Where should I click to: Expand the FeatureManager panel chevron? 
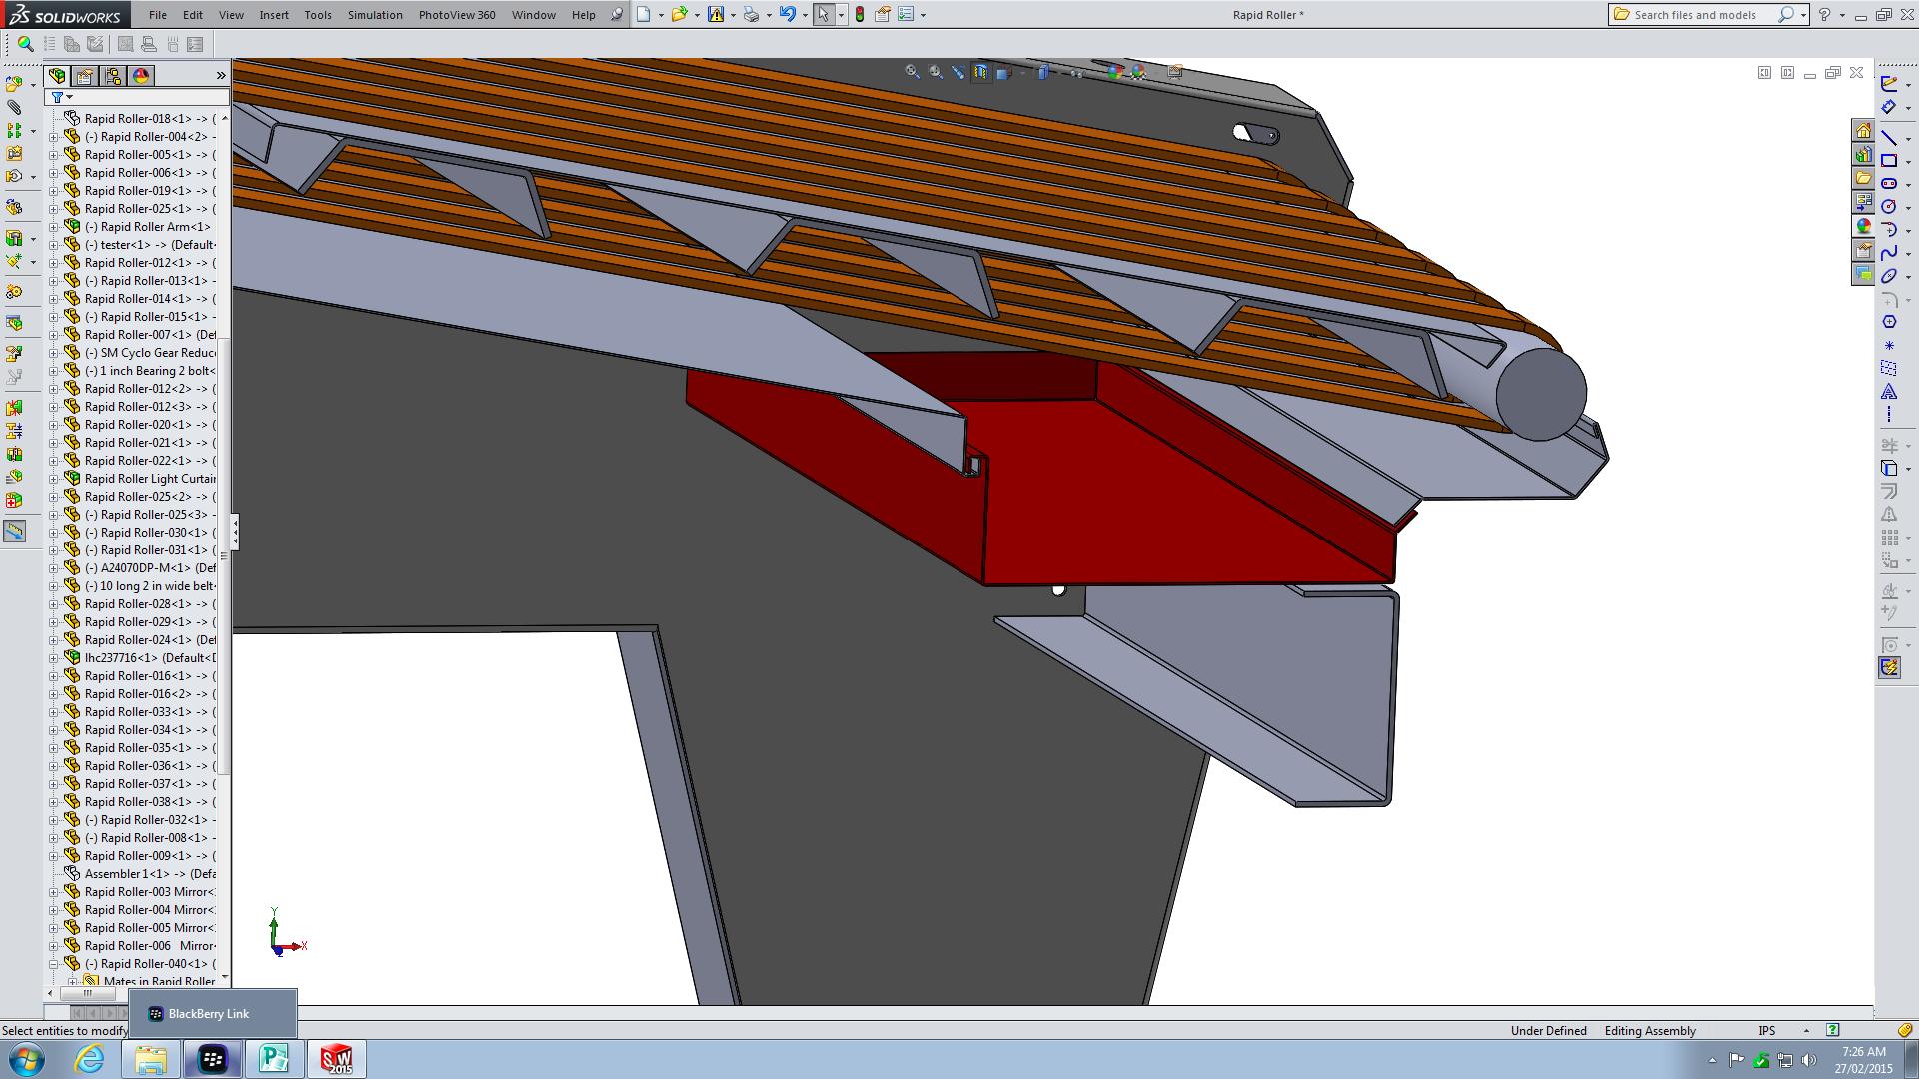[x=221, y=76]
